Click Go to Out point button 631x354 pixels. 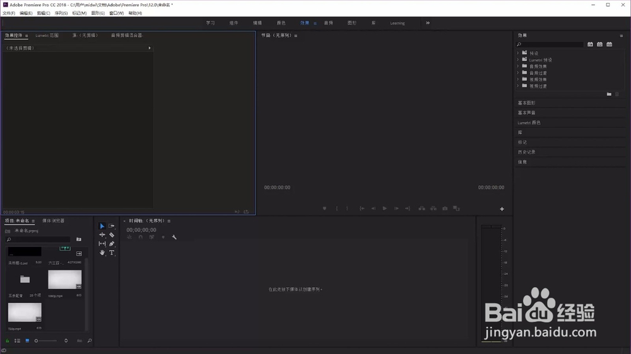[407, 208]
